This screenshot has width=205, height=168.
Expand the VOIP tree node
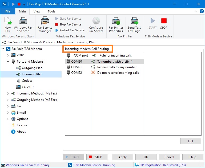coord(8,55)
